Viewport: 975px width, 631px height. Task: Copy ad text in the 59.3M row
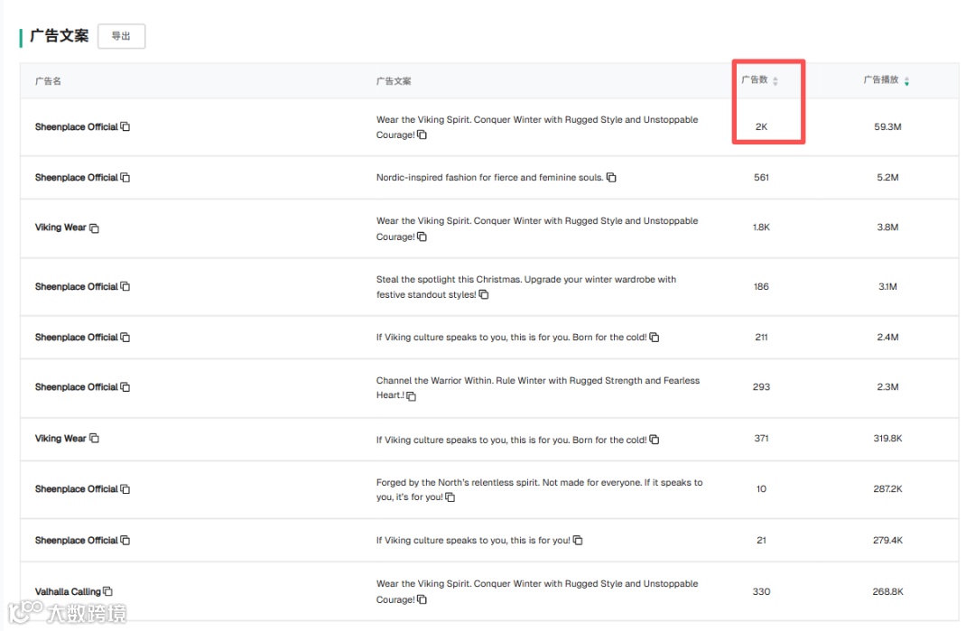(x=422, y=135)
